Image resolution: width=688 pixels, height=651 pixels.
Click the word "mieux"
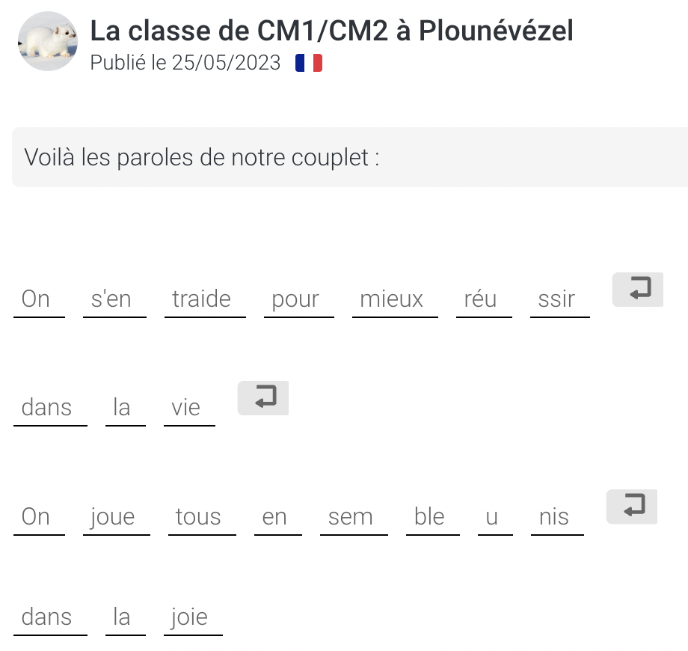pos(391,299)
